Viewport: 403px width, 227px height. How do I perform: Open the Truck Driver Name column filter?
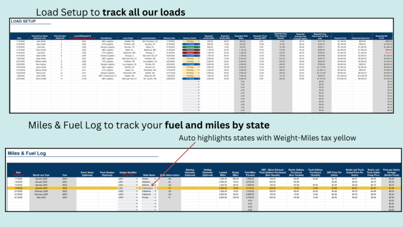pos(49,38)
